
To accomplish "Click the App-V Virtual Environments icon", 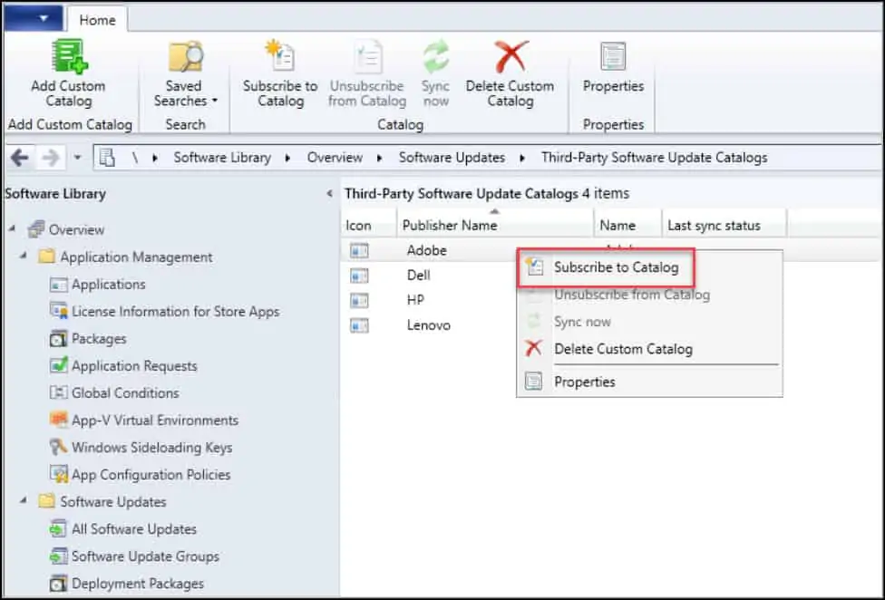I will coord(58,420).
